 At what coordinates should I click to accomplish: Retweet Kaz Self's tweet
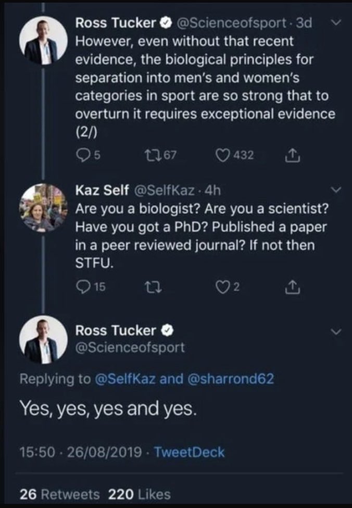pyautogui.click(x=154, y=287)
